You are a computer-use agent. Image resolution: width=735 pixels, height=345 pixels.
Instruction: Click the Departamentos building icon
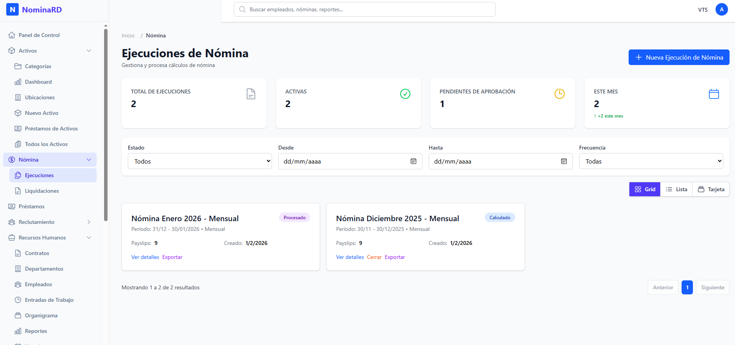(x=18, y=269)
